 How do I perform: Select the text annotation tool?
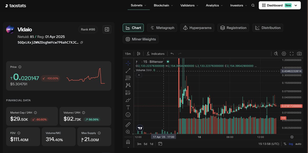[x=128, y=107]
